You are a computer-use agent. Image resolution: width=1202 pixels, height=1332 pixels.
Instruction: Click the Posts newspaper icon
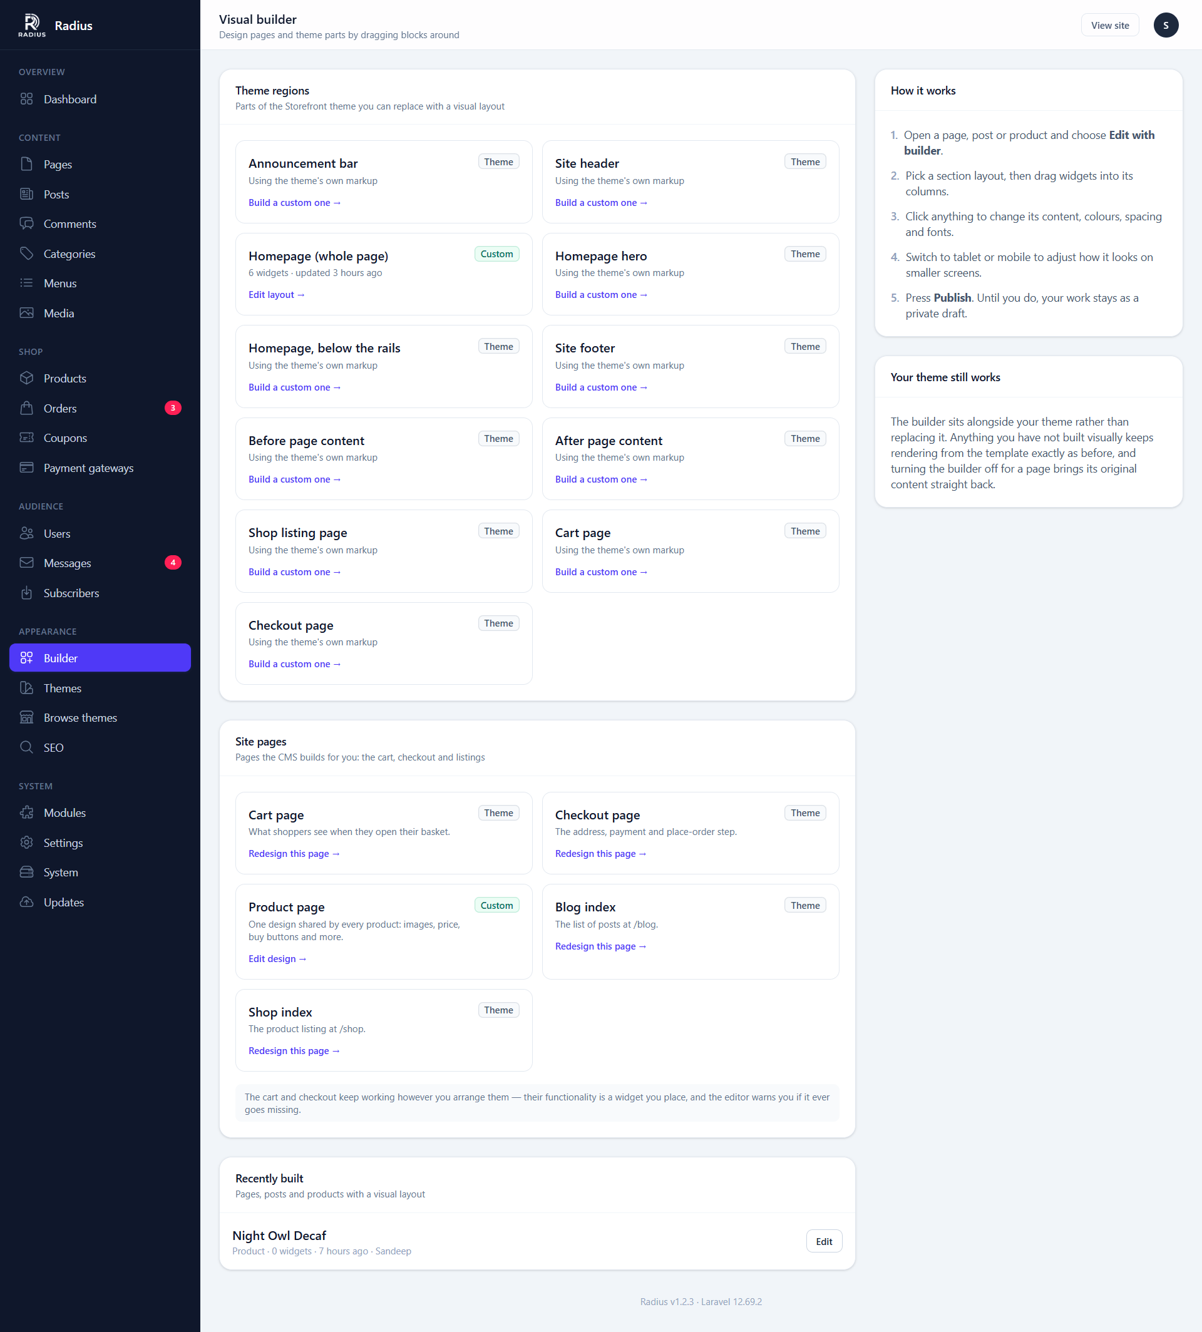pyautogui.click(x=26, y=194)
